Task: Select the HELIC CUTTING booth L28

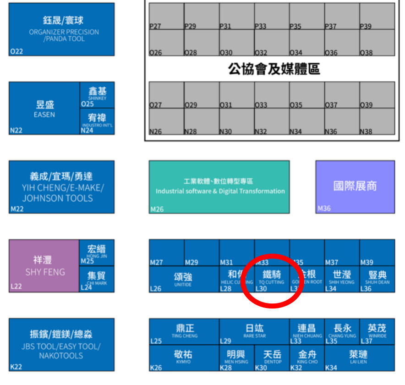Action: [x=237, y=279]
